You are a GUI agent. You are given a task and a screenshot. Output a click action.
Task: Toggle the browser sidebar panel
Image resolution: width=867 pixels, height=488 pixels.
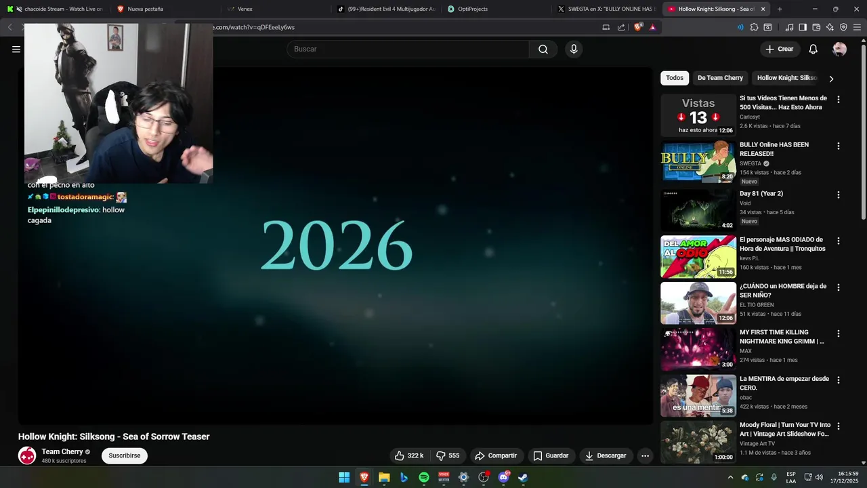pos(803,27)
